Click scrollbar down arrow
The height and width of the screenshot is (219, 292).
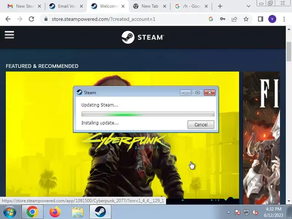(x=289, y=201)
